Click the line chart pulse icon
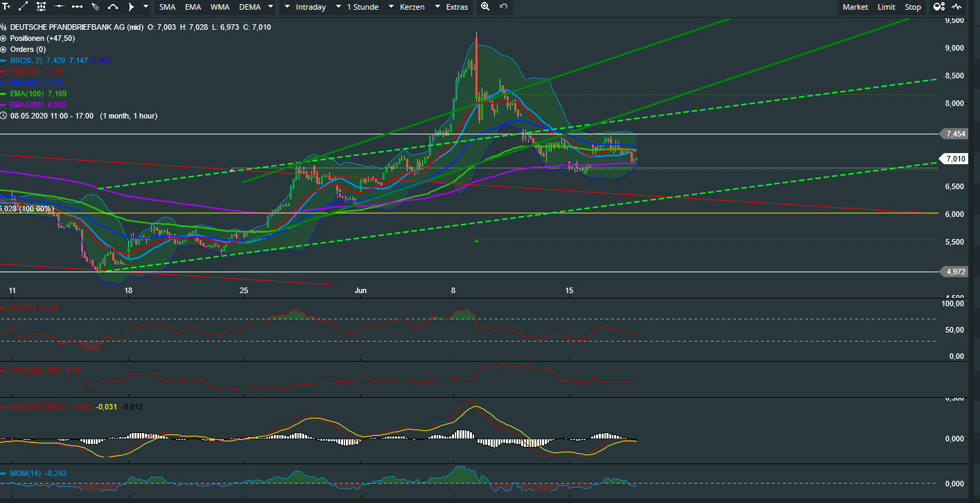Viewport: 980px width, 503px height. 958,7
